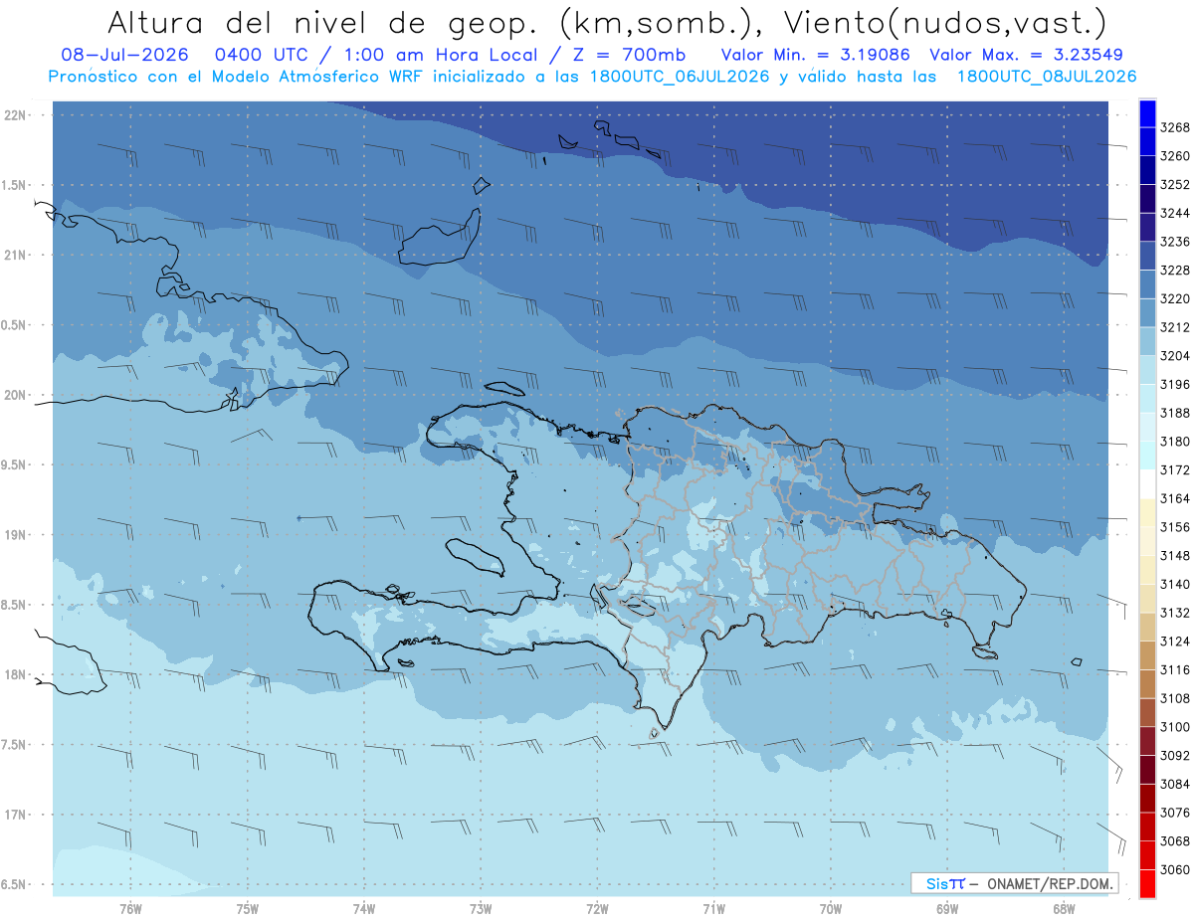Click the '18N' latitude label

[15, 674]
